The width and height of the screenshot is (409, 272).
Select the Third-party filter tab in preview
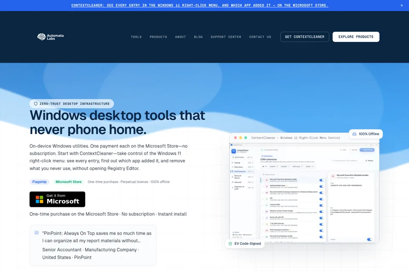pyautogui.click(x=297, y=166)
